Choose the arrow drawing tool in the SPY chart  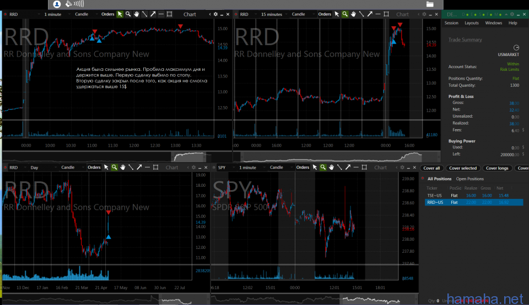tap(348, 167)
